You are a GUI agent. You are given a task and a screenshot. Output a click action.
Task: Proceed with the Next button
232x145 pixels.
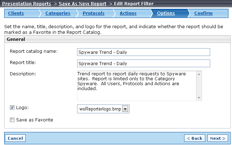218,138
